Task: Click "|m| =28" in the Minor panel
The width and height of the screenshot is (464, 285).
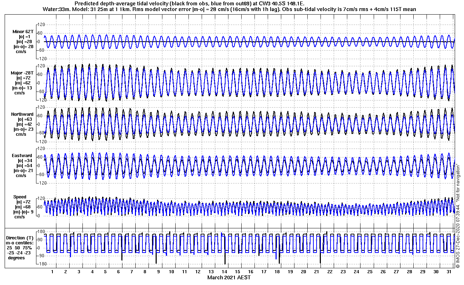Action: pos(25,42)
